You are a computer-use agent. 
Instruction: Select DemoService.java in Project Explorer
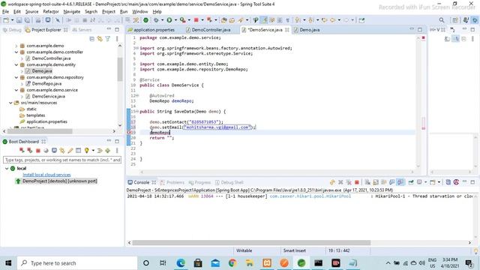click(x=48, y=97)
